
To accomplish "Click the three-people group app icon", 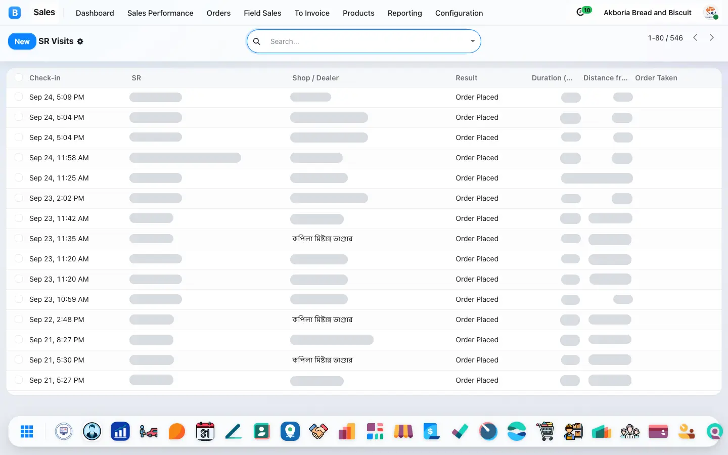I will click(x=630, y=431).
